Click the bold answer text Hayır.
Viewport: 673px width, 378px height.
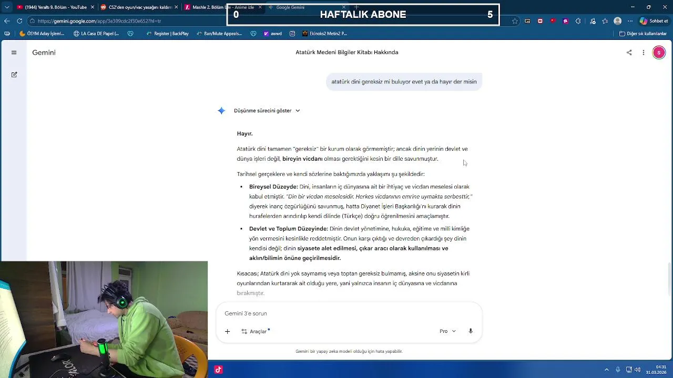coord(244,134)
